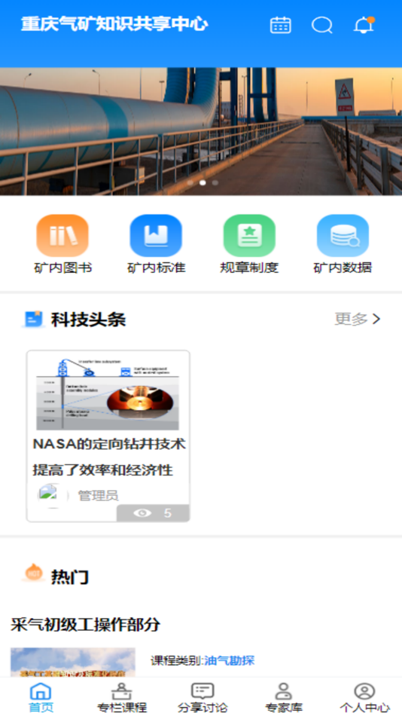Click 更多 to see more headlines
The height and width of the screenshot is (716, 402).
(x=351, y=320)
